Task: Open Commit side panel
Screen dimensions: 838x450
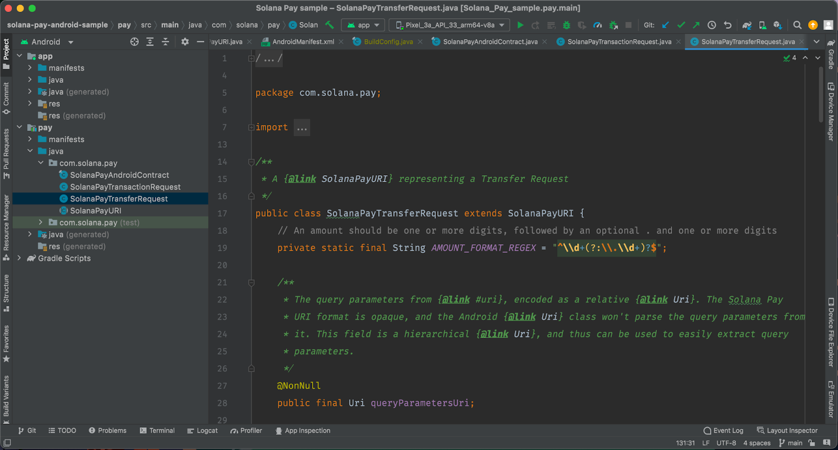Action: tap(6, 98)
